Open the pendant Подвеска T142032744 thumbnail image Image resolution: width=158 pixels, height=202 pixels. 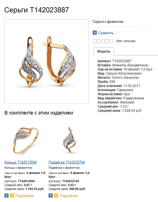70,140
